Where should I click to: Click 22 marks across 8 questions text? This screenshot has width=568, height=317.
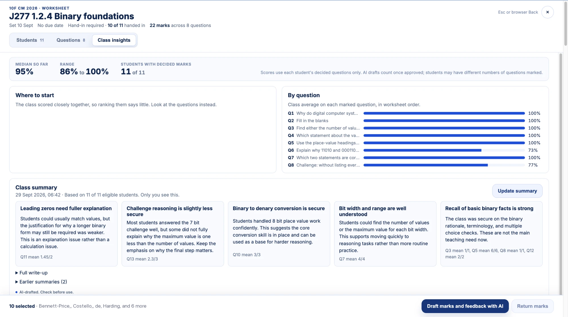pyautogui.click(x=180, y=25)
